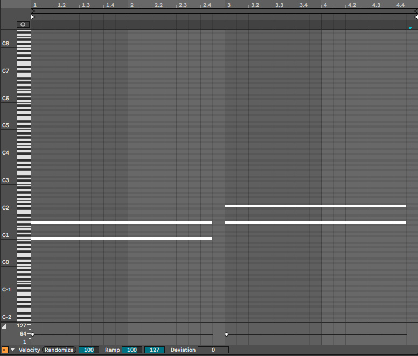Click the clip start marker triangle
Image resolution: width=418 pixels, height=356 pixels.
point(33,17)
